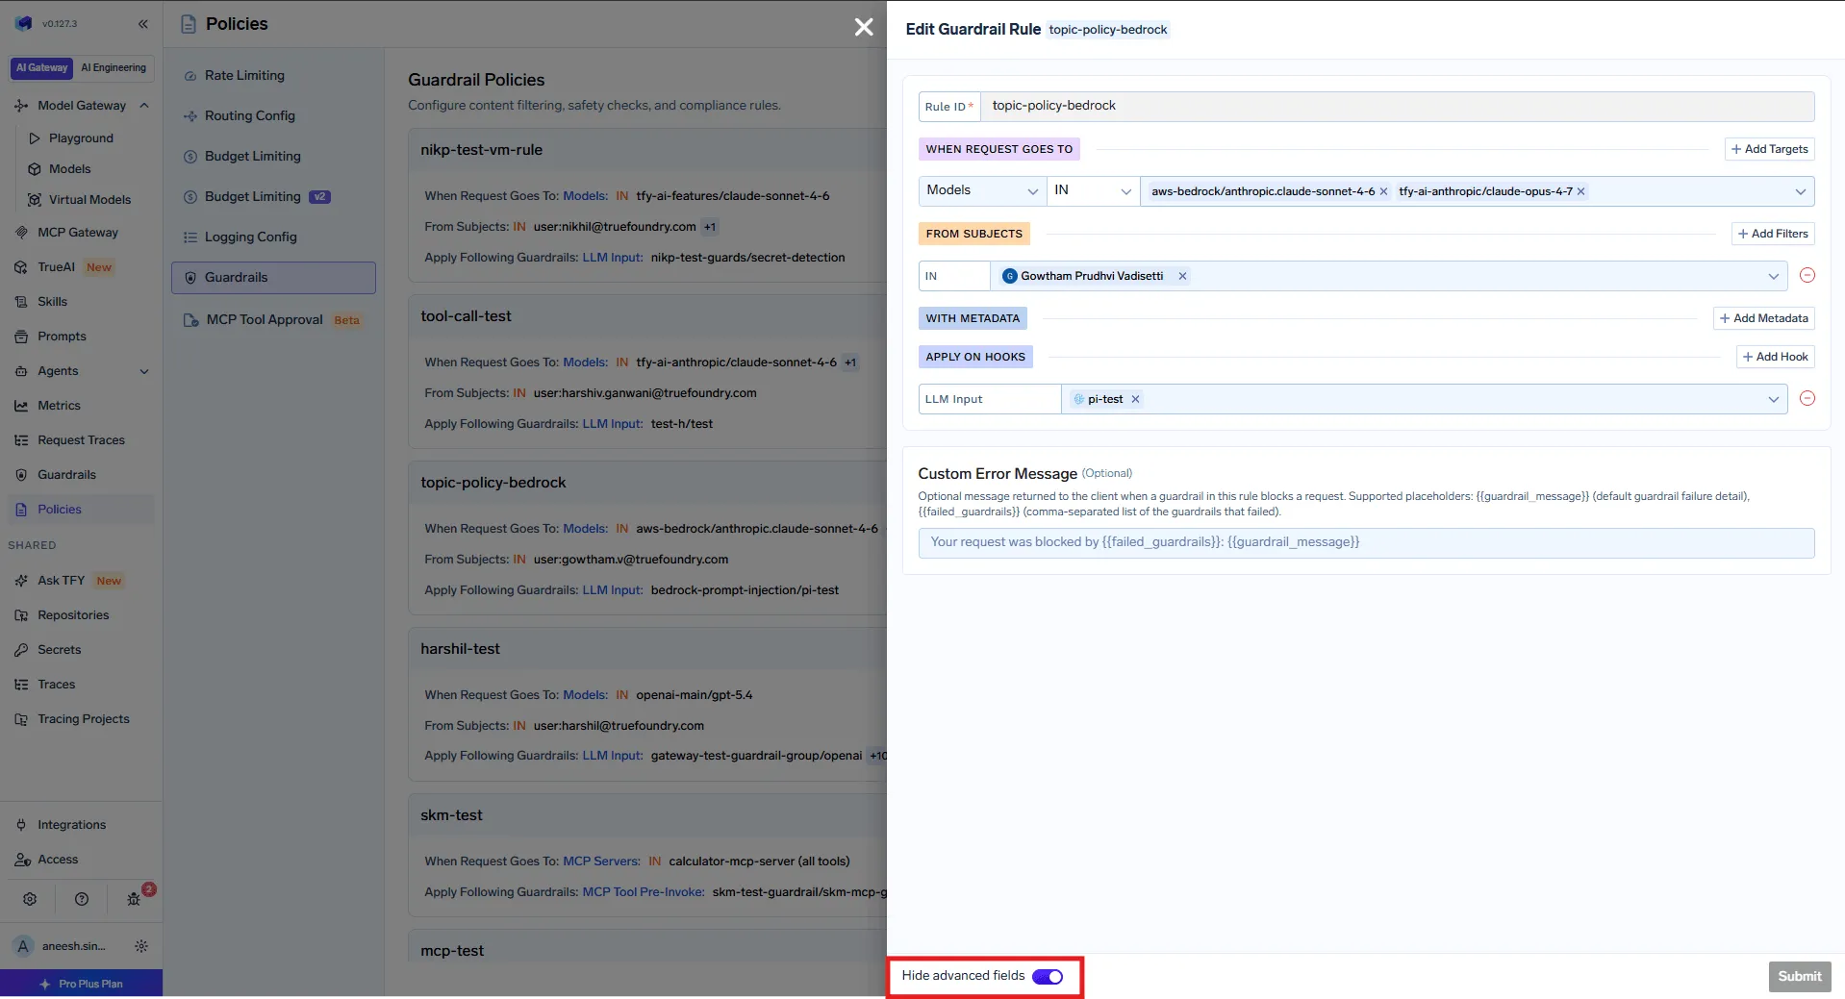Click the MCP Gateway icon in sidebar
1845x999 pixels.
[x=21, y=233]
